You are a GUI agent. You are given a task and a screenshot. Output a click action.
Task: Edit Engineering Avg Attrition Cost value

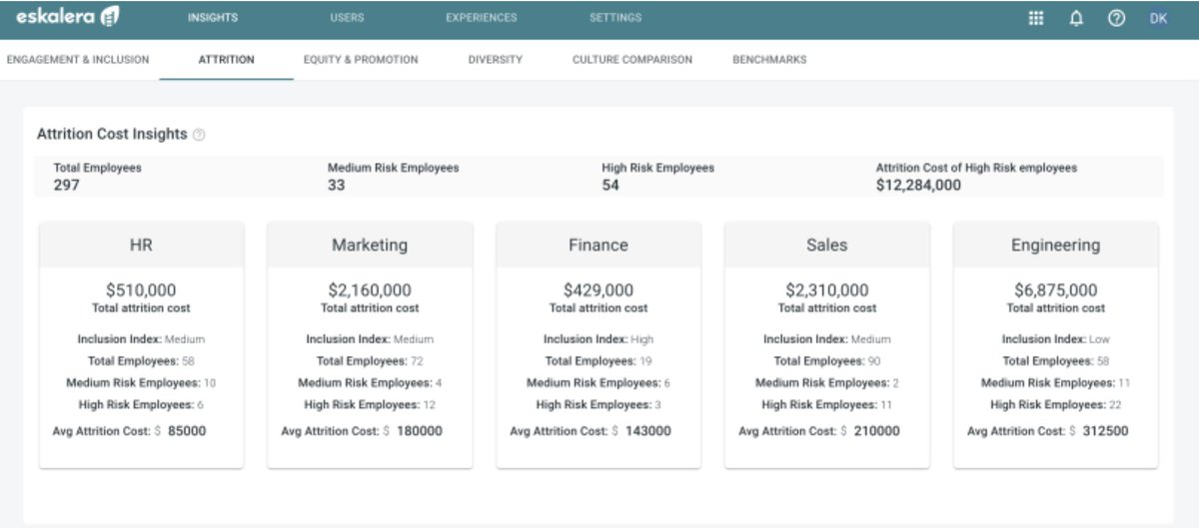coord(1099,431)
